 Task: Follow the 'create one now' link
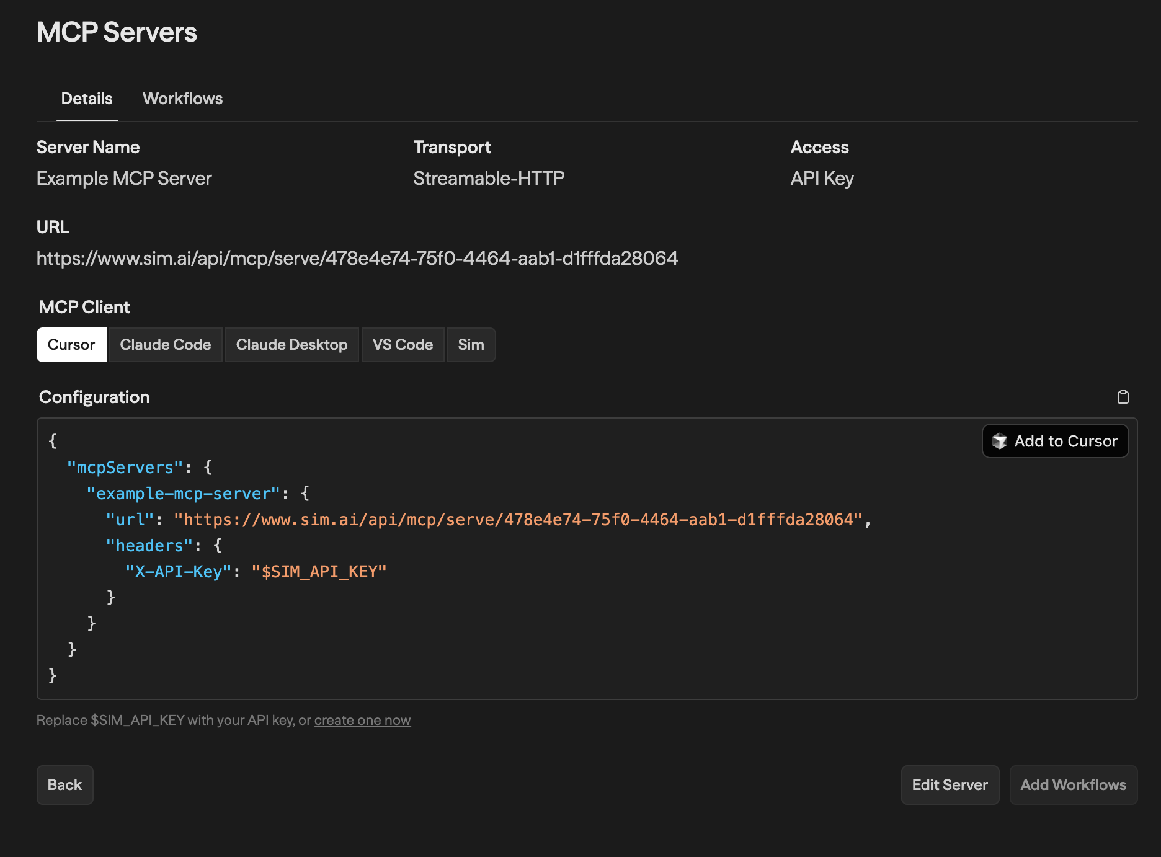(x=362, y=720)
